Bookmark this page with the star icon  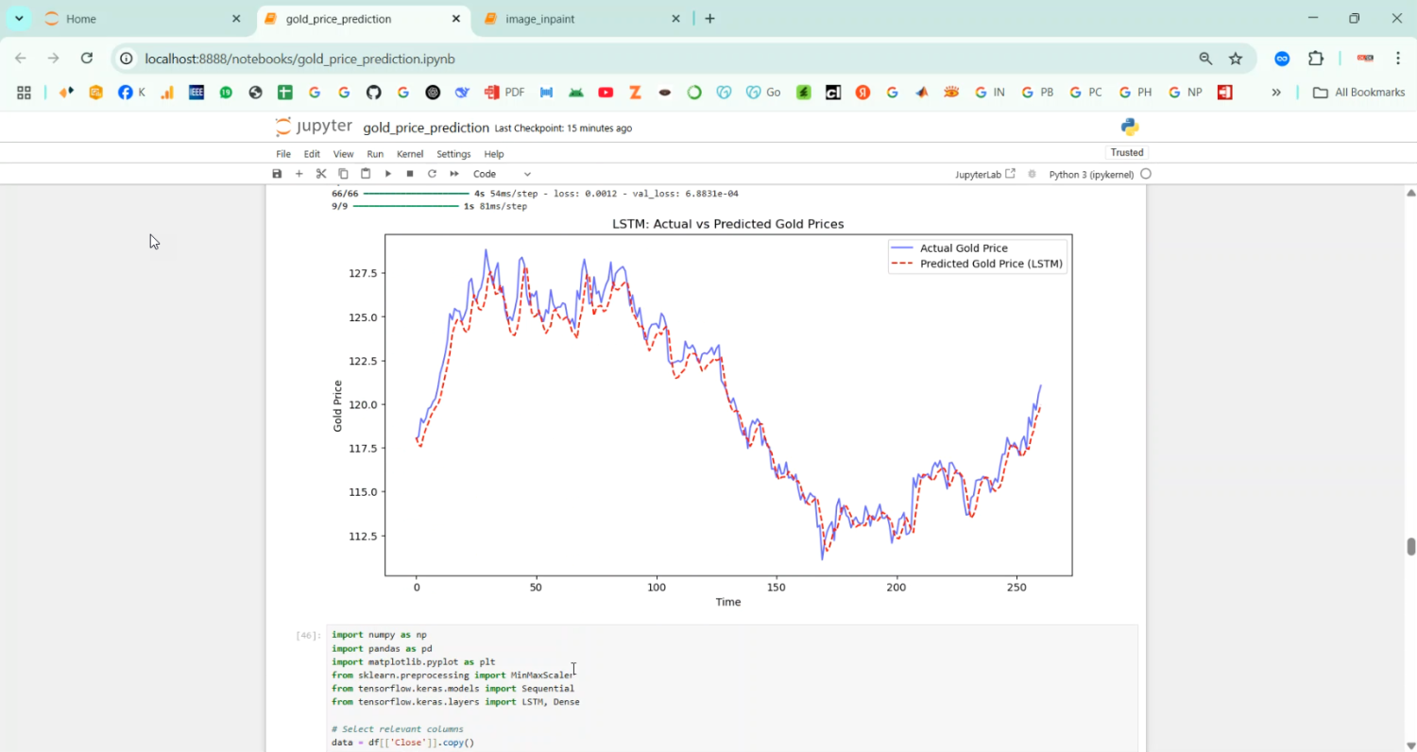[1236, 59]
